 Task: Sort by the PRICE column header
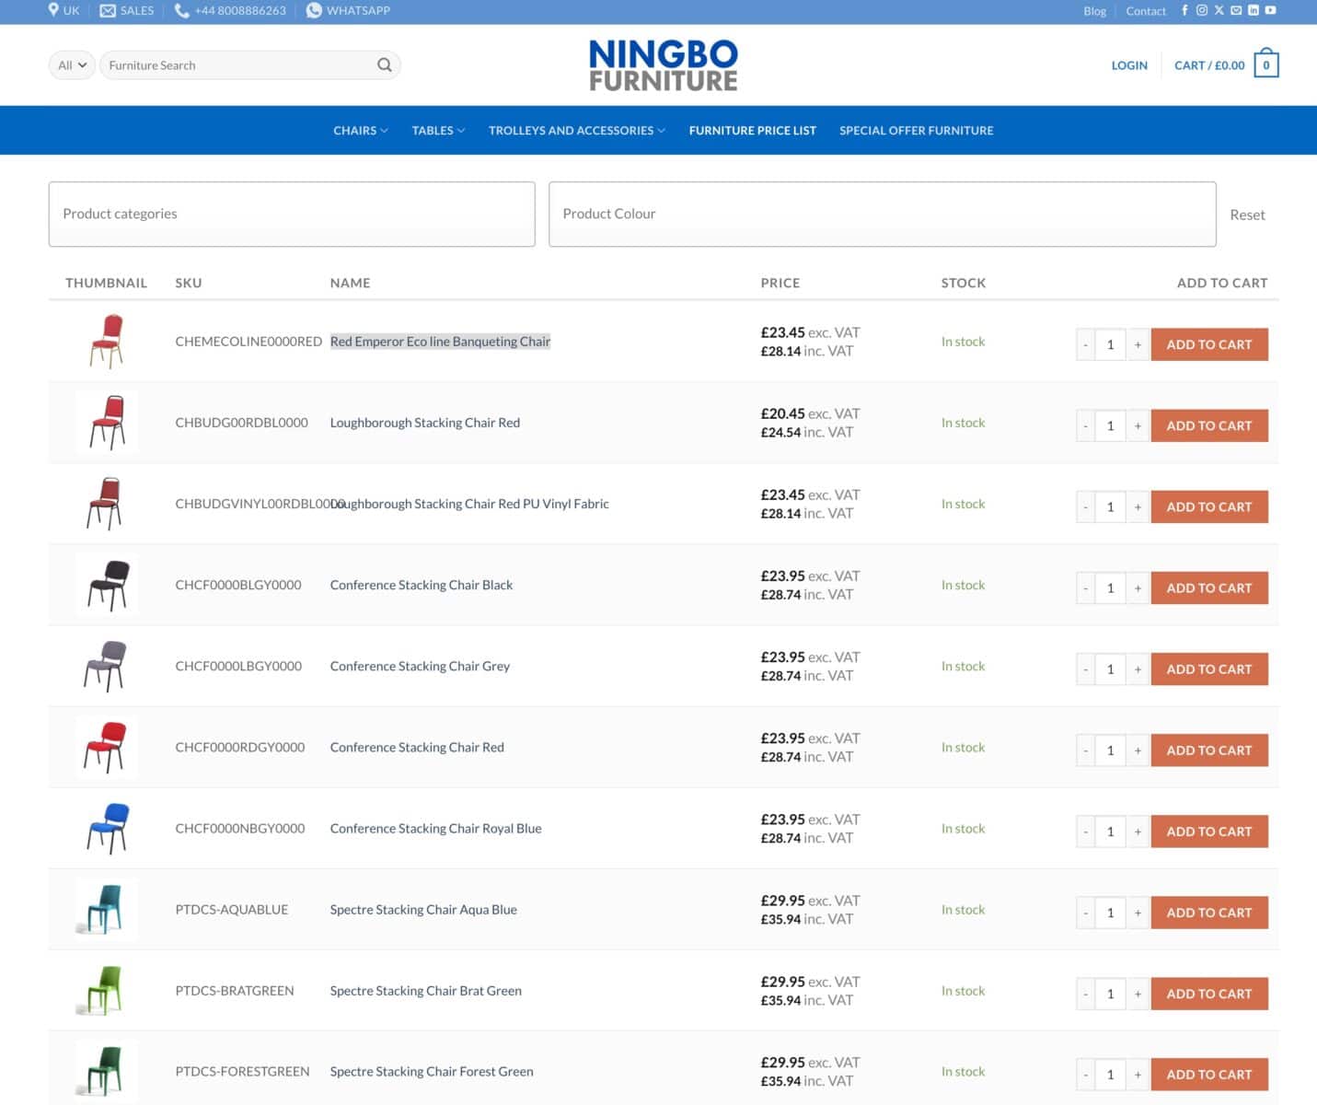pyautogui.click(x=780, y=283)
